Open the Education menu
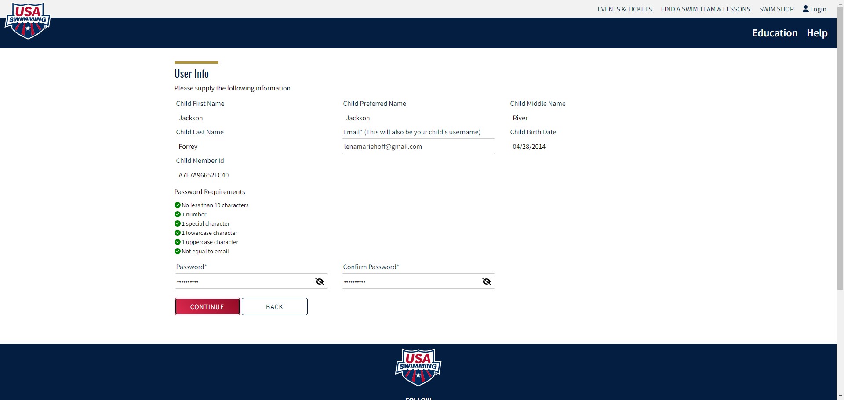This screenshot has height=400, width=844. coord(775,33)
